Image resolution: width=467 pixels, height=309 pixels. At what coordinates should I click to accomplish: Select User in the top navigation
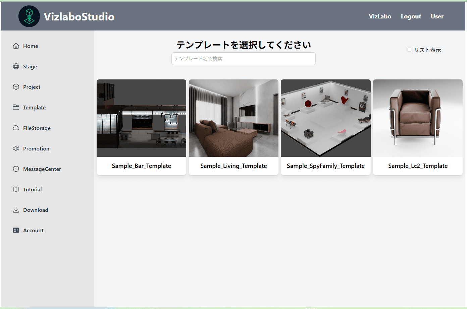(437, 16)
